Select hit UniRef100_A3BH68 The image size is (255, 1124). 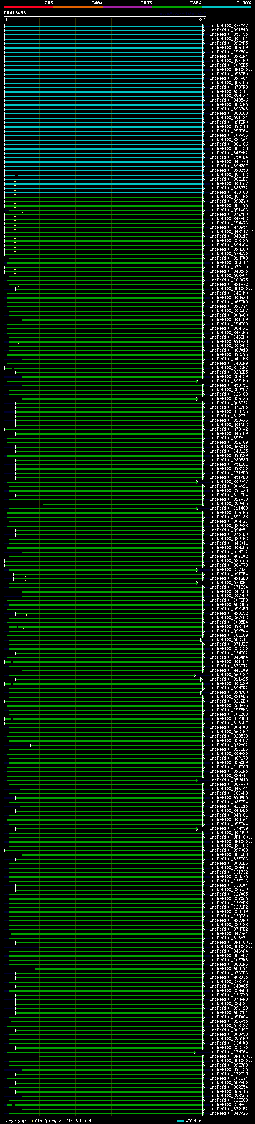[229, 193]
